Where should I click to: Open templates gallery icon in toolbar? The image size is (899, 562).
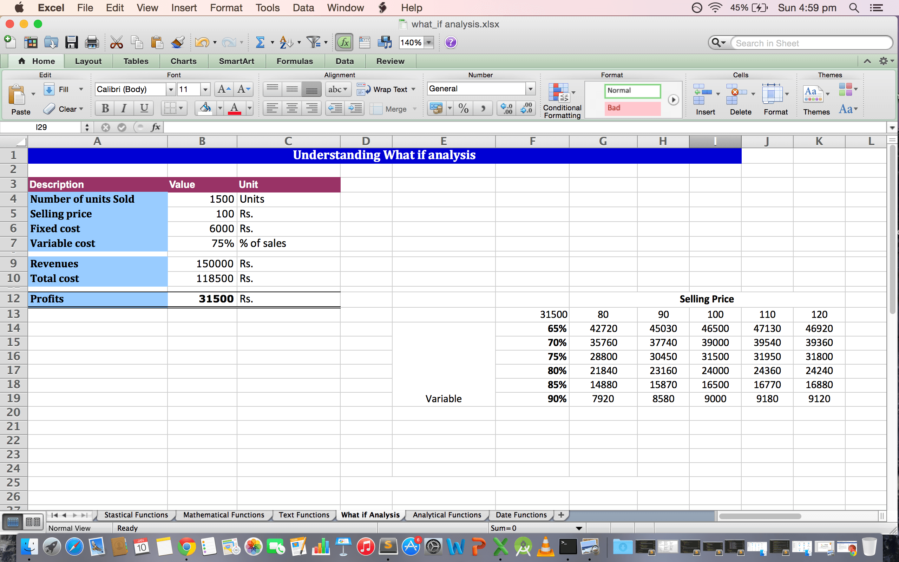pos(31,43)
